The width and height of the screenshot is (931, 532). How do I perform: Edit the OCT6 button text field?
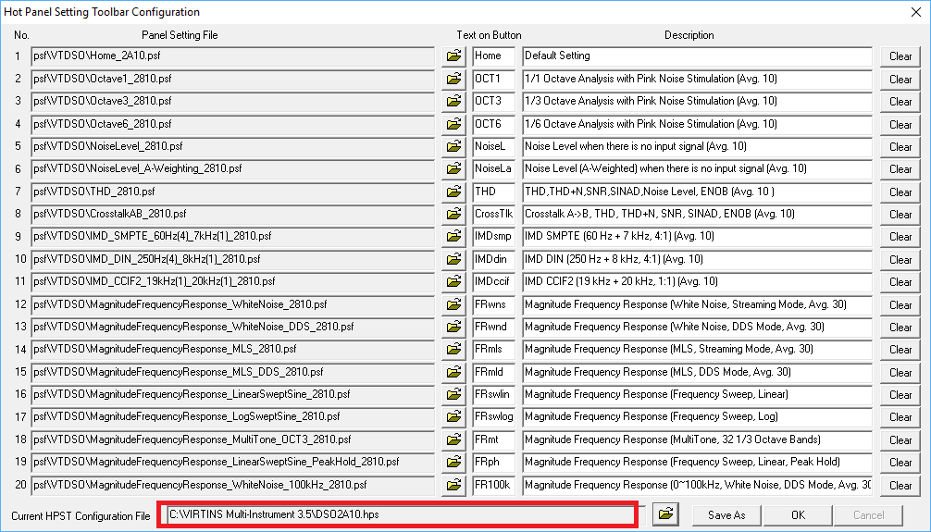pyautogui.click(x=492, y=124)
